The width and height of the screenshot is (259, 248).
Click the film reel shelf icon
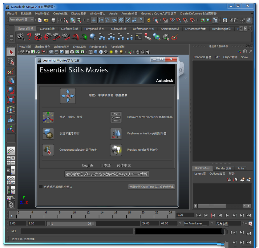tap(21, 37)
